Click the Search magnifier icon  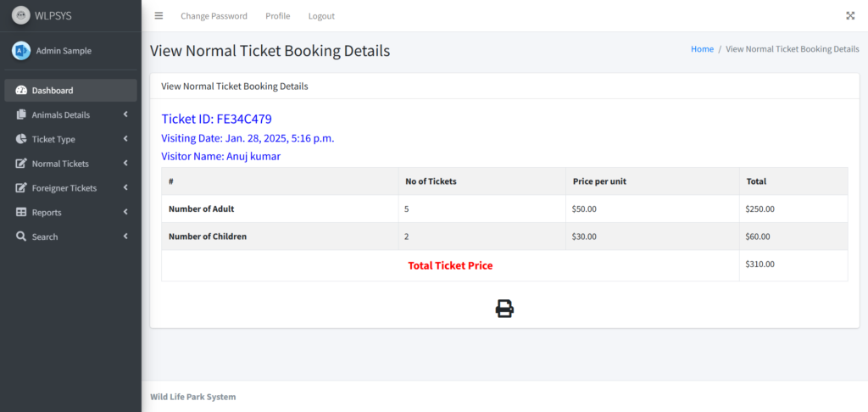click(x=21, y=237)
